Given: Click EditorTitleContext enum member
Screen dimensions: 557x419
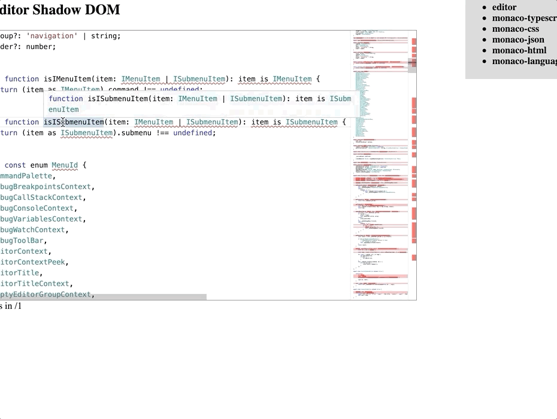Looking at the screenshot, I should 35,284.
